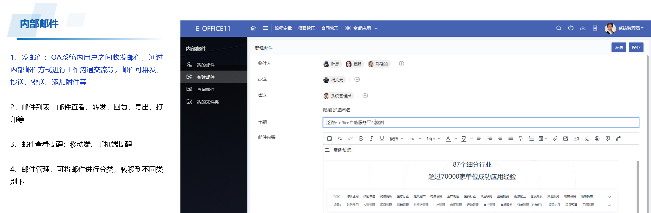The width and height of the screenshot is (651, 213).
Task: Toggle italic formatting
Action: pyautogui.click(x=371, y=138)
